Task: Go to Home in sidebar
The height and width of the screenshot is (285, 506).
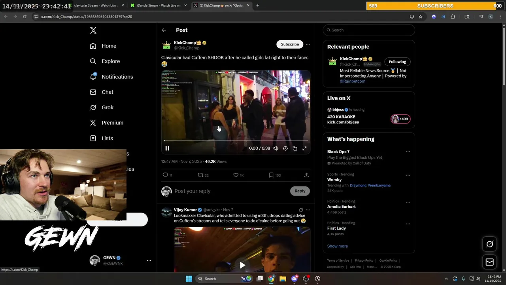Action: pyautogui.click(x=103, y=46)
